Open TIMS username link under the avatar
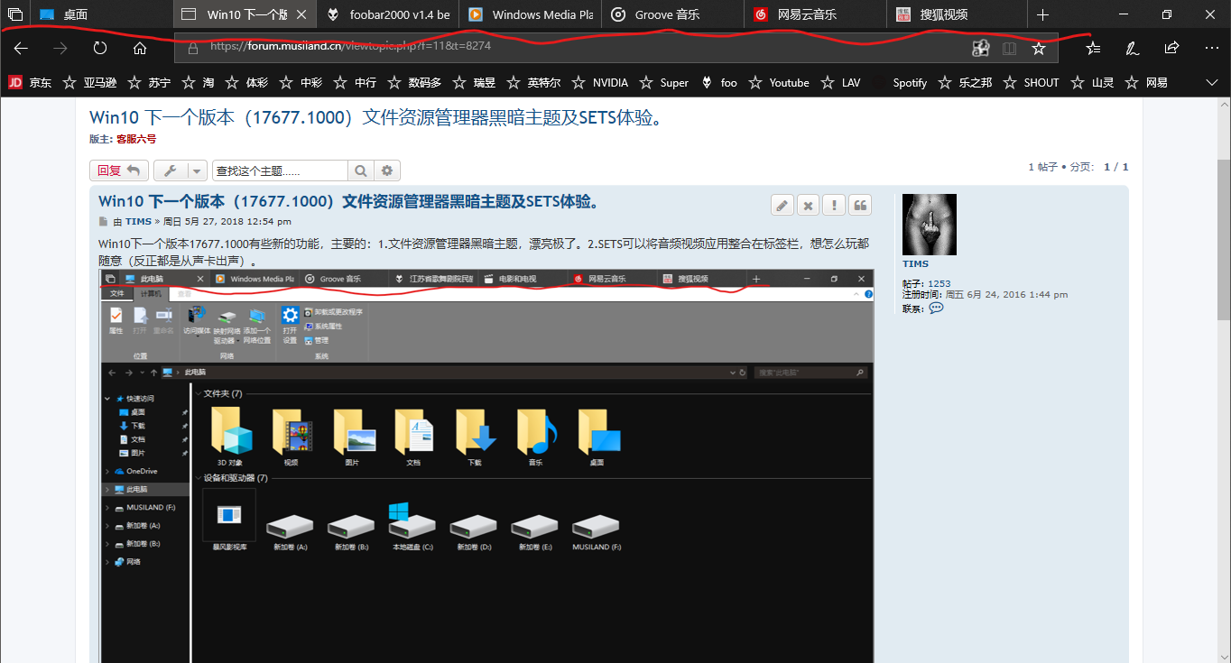The width and height of the screenshot is (1231, 663). click(x=915, y=264)
